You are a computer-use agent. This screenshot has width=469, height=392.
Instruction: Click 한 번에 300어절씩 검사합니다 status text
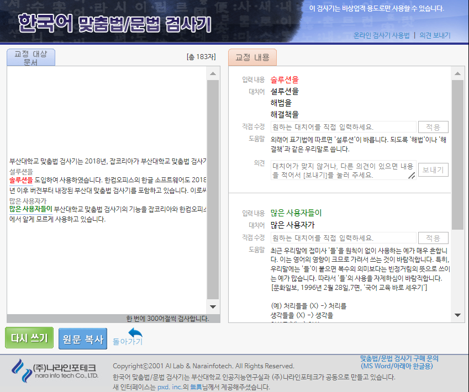167,319
